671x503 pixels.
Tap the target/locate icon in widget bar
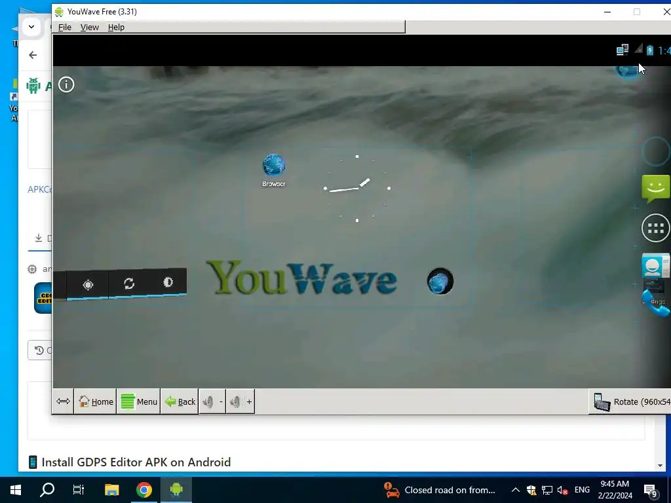[x=88, y=285]
